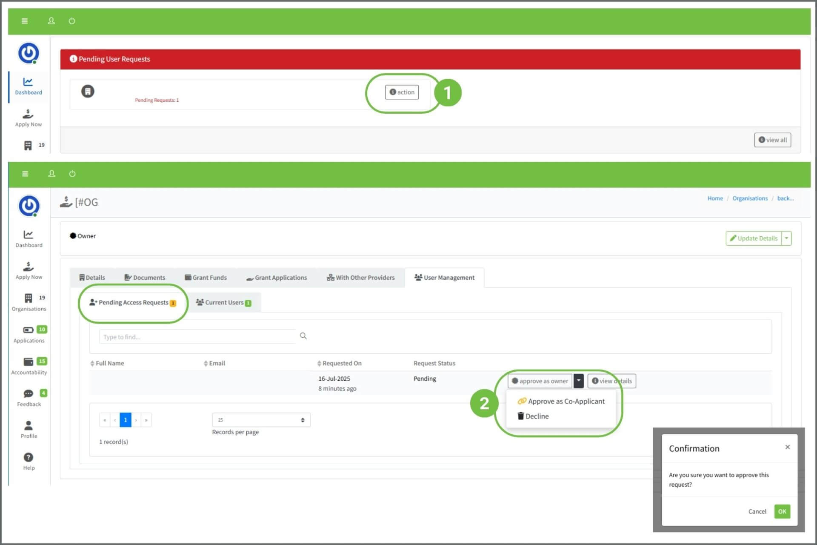The height and width of the screenshot is (545, 817).
Task: Select the Current Users sub-tab
Action: pos(224,302)
